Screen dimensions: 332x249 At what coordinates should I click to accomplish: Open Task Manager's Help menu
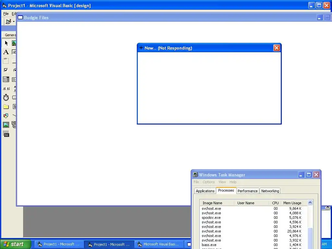[x=233, y=182]
